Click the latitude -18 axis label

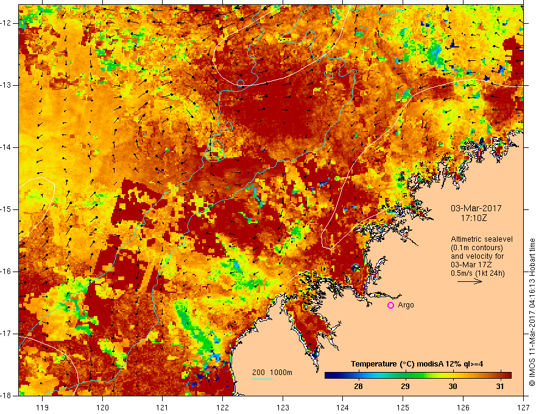(6, 396)
